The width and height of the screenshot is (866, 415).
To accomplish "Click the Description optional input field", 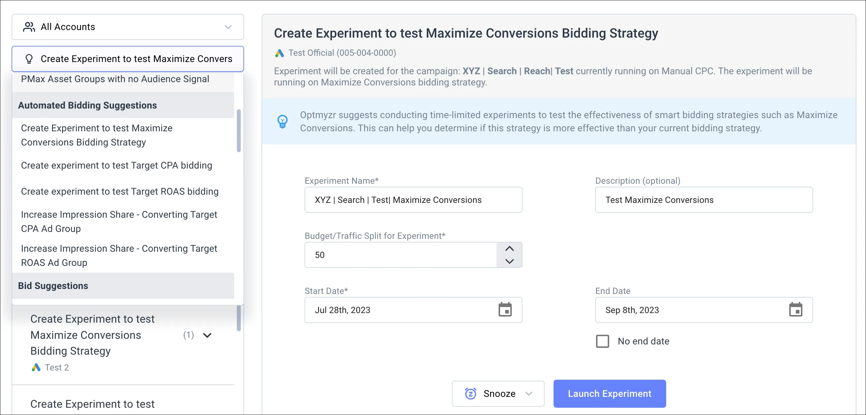I will point(704,200).
